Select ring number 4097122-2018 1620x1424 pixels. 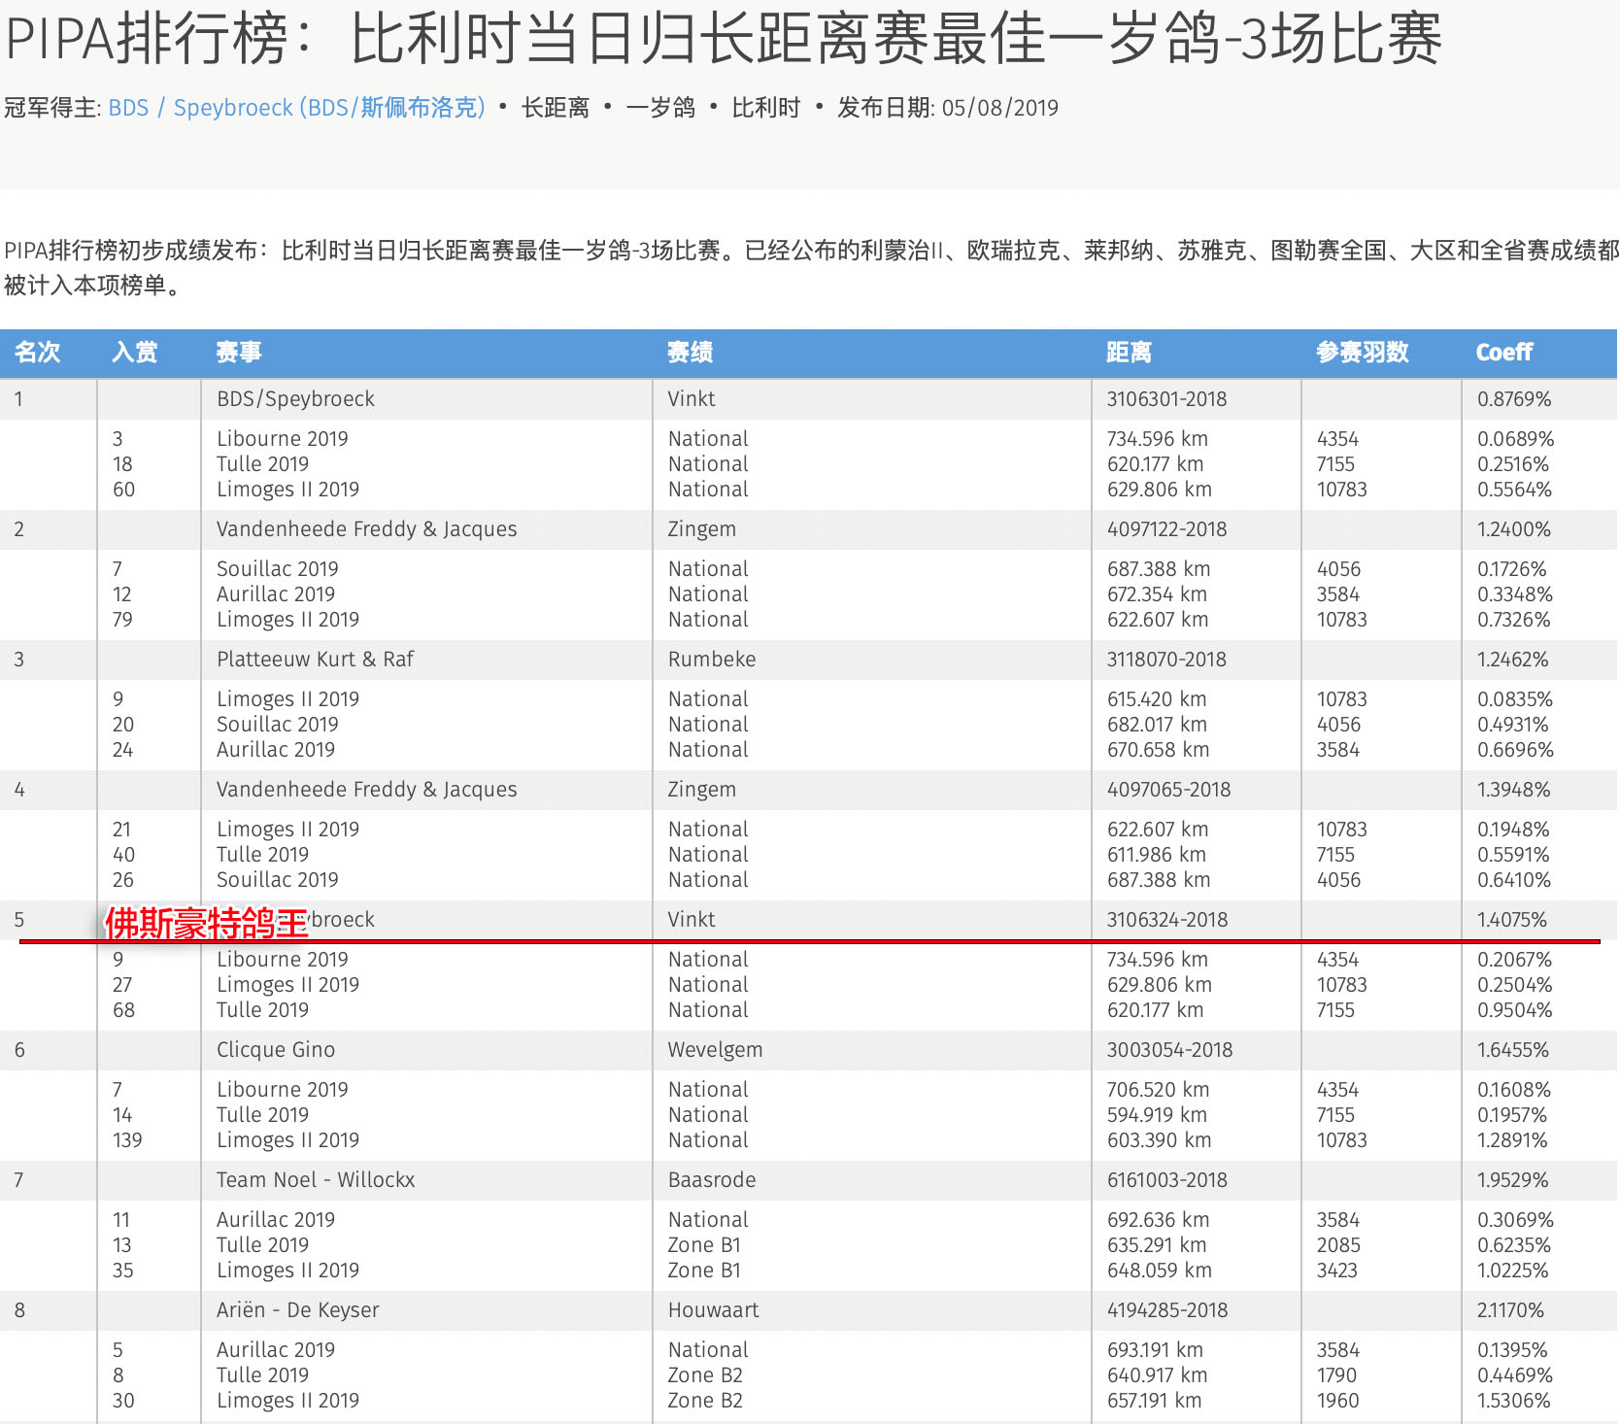tap(1166, 529)
